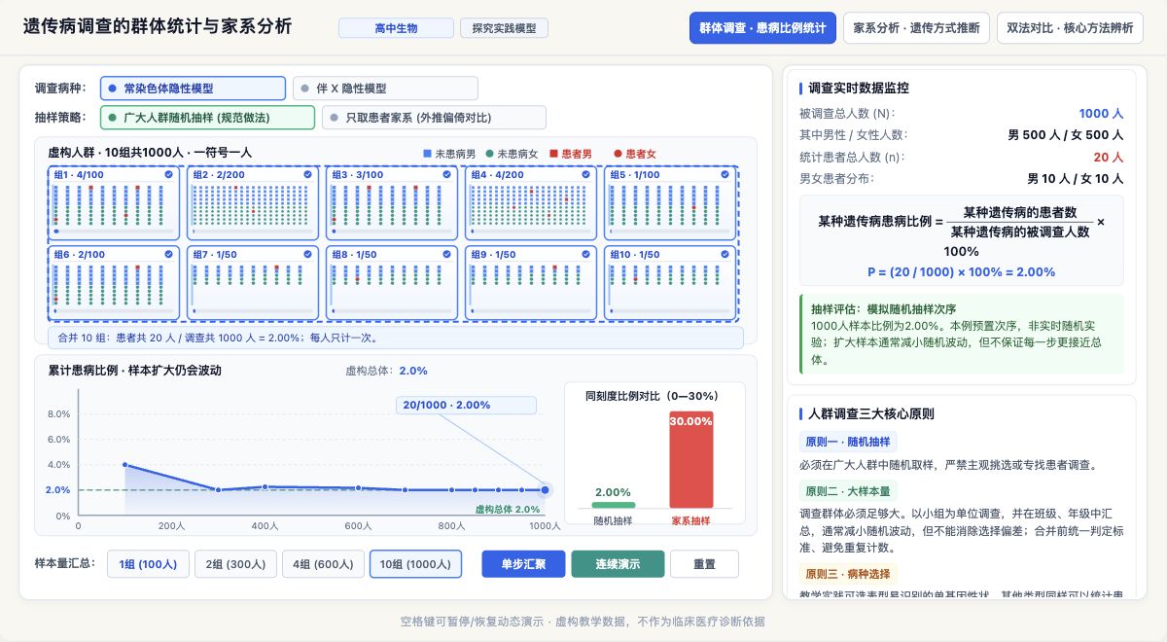Viewport: 1167px width, 642px height.
Task: Open the 家系分析 · 遗传方式推断 tab
Action: point(916,28)
